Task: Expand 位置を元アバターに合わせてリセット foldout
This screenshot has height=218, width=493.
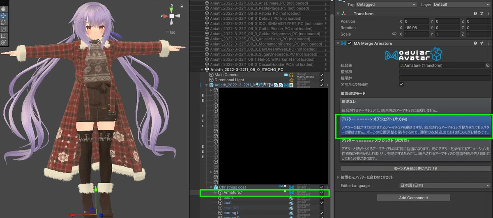Action: pyautogui.click(x=338, y=177)
